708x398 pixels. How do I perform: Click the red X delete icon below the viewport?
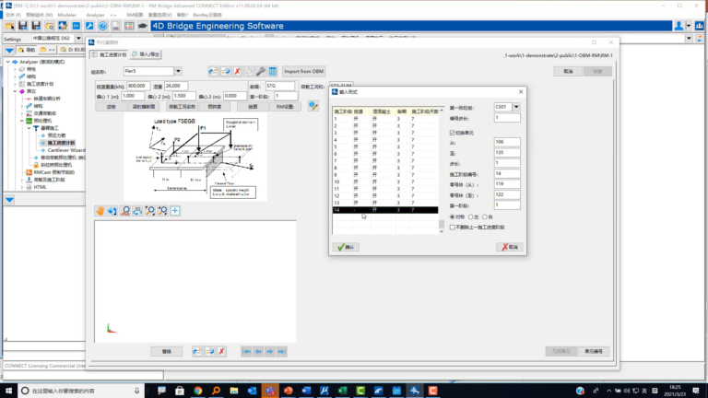[x=221, y=352]
